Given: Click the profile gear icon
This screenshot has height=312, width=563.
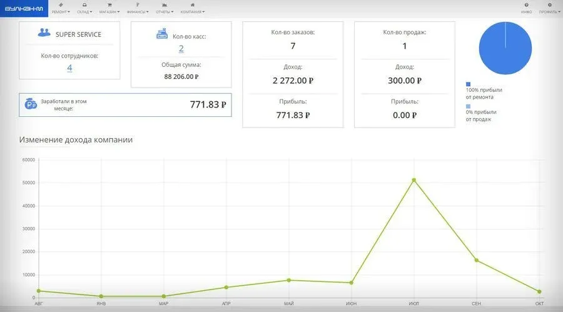Looking at the screenshot, I should tap(549, 5).
